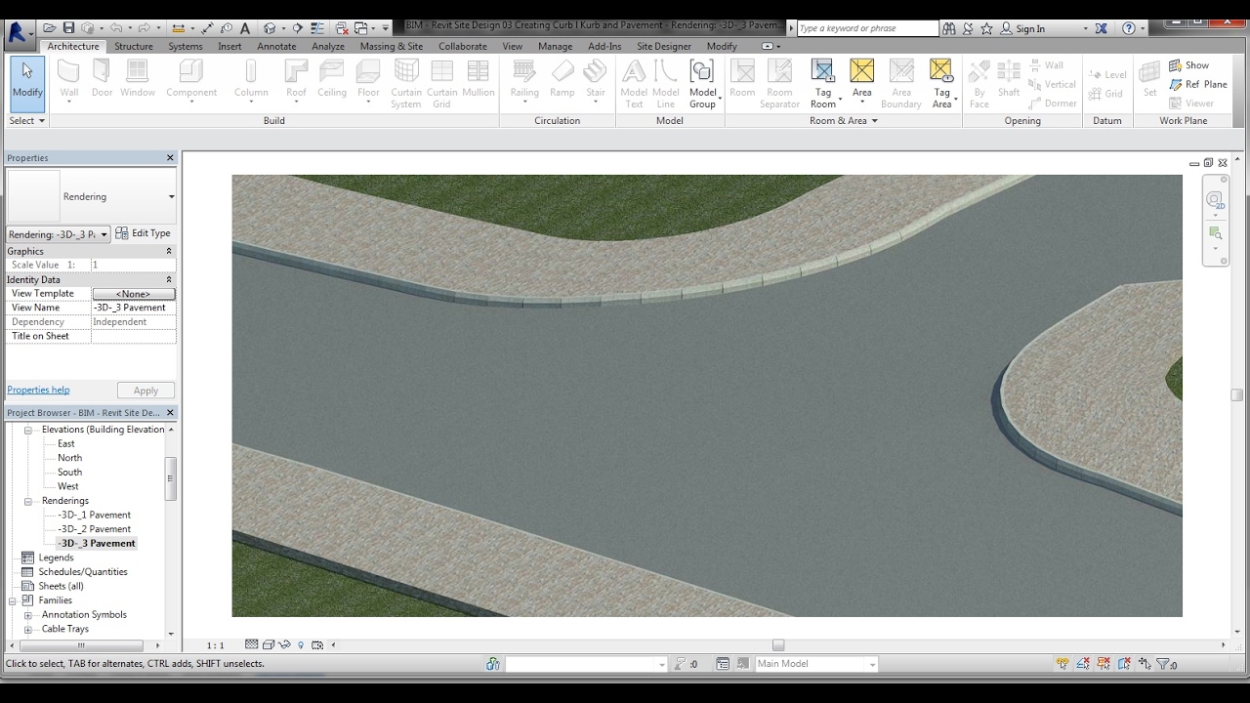
Task: Expand the Annotation Symbols family node
Action: coord(28,615)
